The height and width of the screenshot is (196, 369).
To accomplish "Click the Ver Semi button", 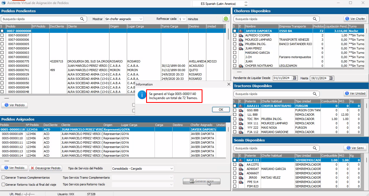I will click(x=355, y=148).
